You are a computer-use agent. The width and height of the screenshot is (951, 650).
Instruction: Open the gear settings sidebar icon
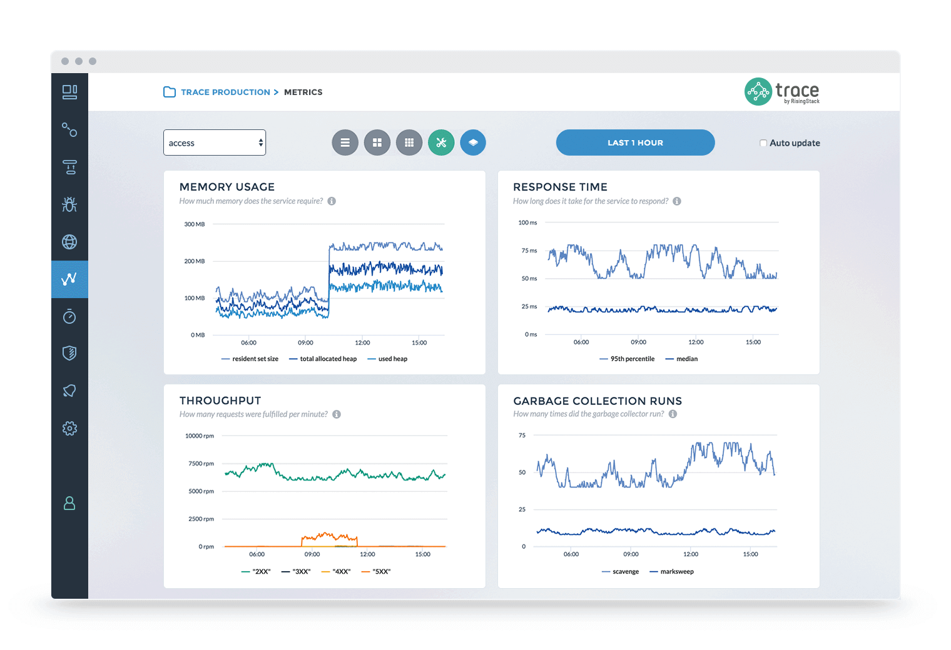click(x=69, y=428)
